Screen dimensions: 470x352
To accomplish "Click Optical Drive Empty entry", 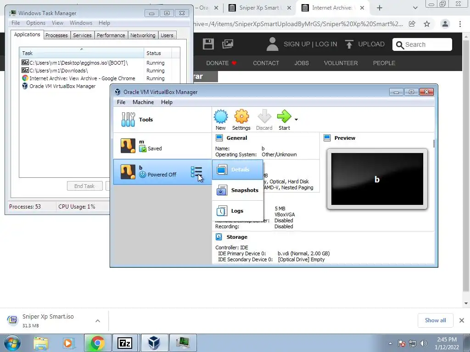I will (x=301, y=259).
